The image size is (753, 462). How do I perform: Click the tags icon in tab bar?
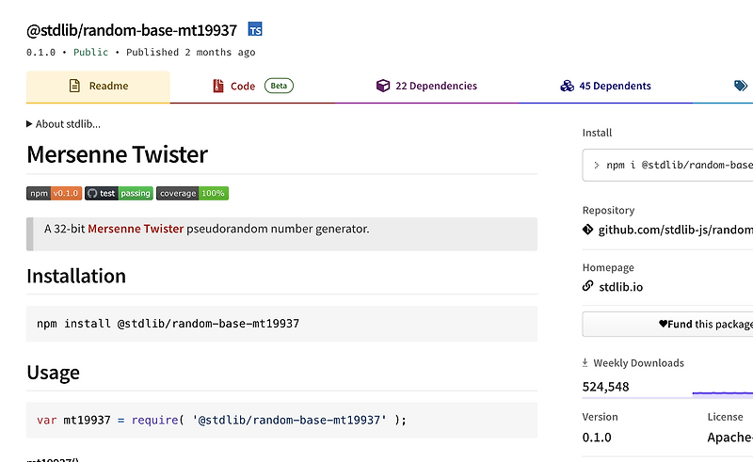[741, 86]
